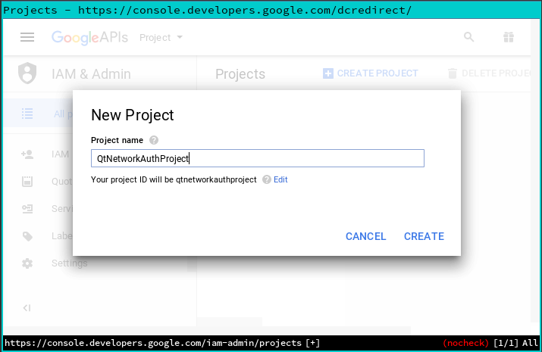Screen dimensions: 542x352
Task: Click the Project name text field
Action: point(257,158)
